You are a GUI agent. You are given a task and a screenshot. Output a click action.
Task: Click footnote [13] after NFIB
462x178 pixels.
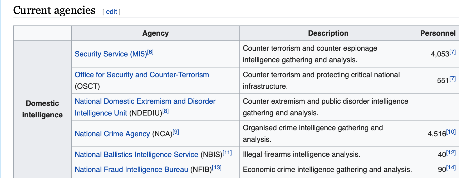(217, 167)
